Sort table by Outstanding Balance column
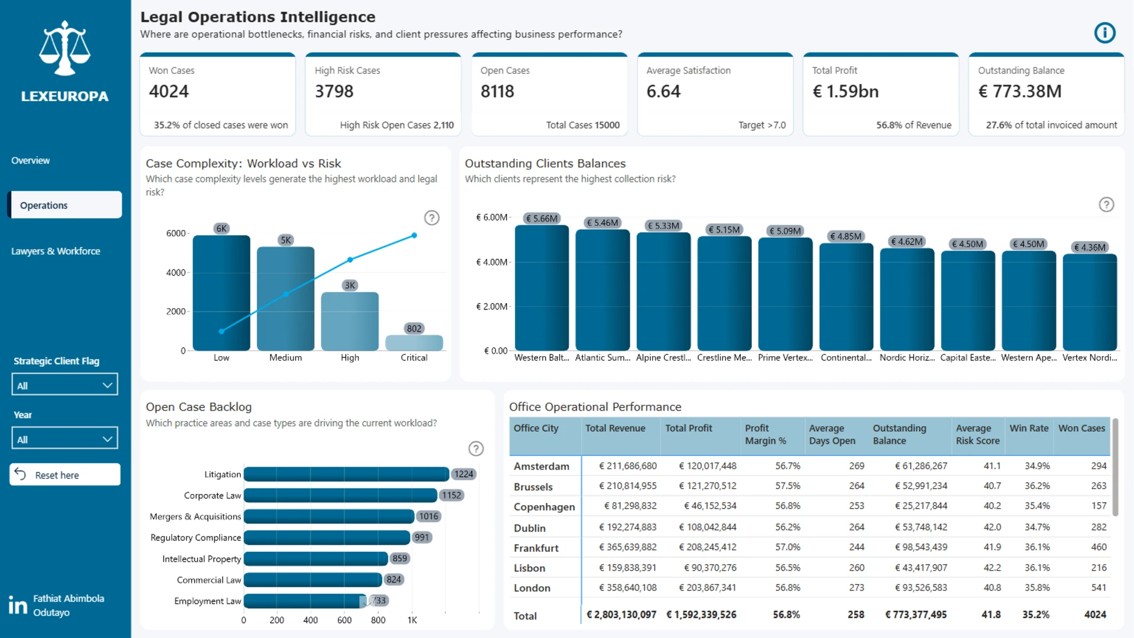 pyautogui.click(x=900, y=435)
